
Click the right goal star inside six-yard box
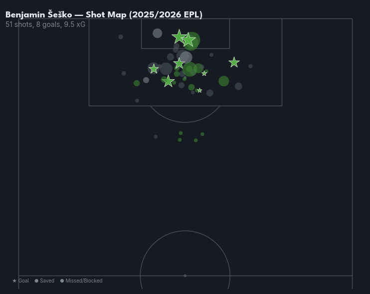[x=188, y=40]
